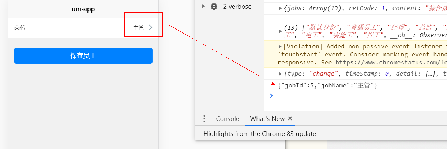Open the chromestatus.com link
This screenshot has width=447, height=149.
pos(391,62)
